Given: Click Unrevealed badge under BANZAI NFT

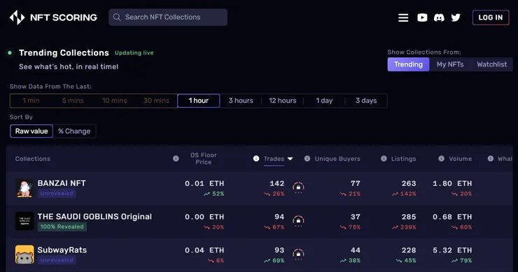Looking at the screenshot, I should (x=57, y=194).
